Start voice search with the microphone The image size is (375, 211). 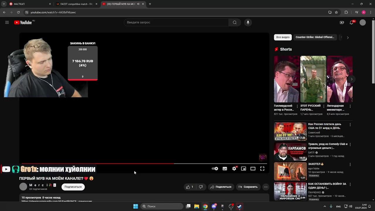click(x=248, y=23)
